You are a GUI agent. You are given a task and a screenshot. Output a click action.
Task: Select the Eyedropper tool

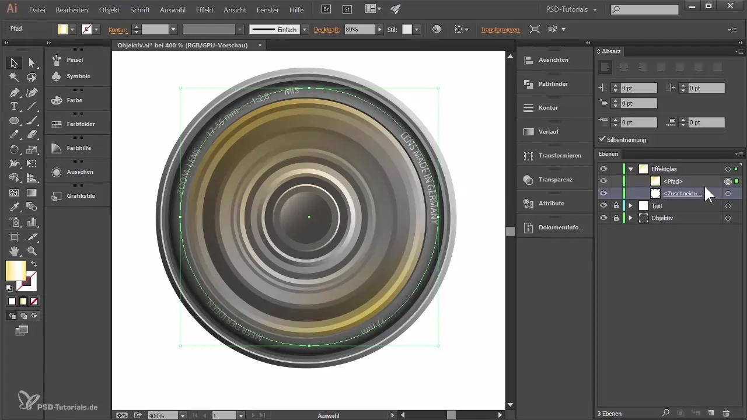[x=14, y=207]
